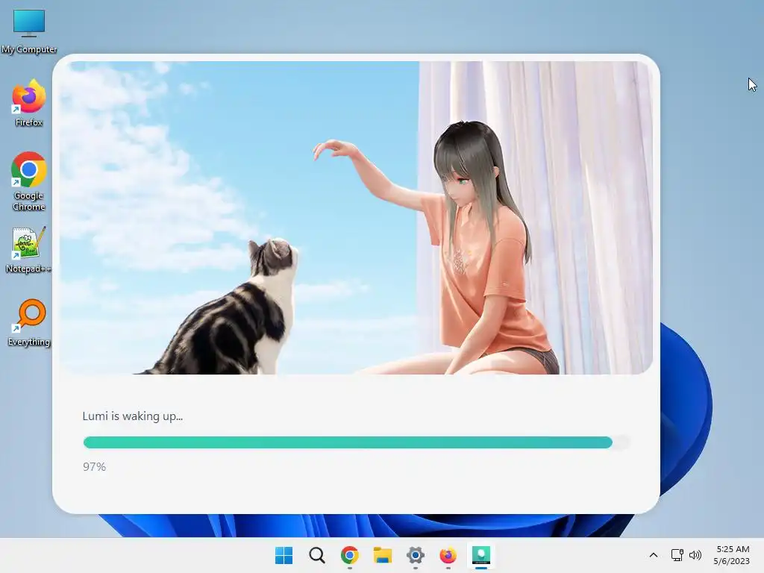
Task: Open the Windows Start menu
Action: pyautogui.click(x=284, y=555)
